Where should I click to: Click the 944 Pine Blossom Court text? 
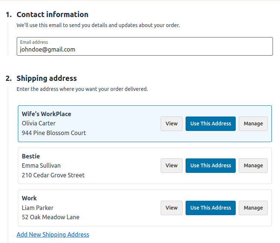pos(54,133)
